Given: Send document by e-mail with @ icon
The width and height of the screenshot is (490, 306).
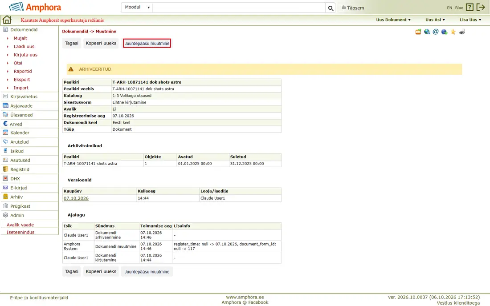Looking at the screenshot, I should [436, 32].
